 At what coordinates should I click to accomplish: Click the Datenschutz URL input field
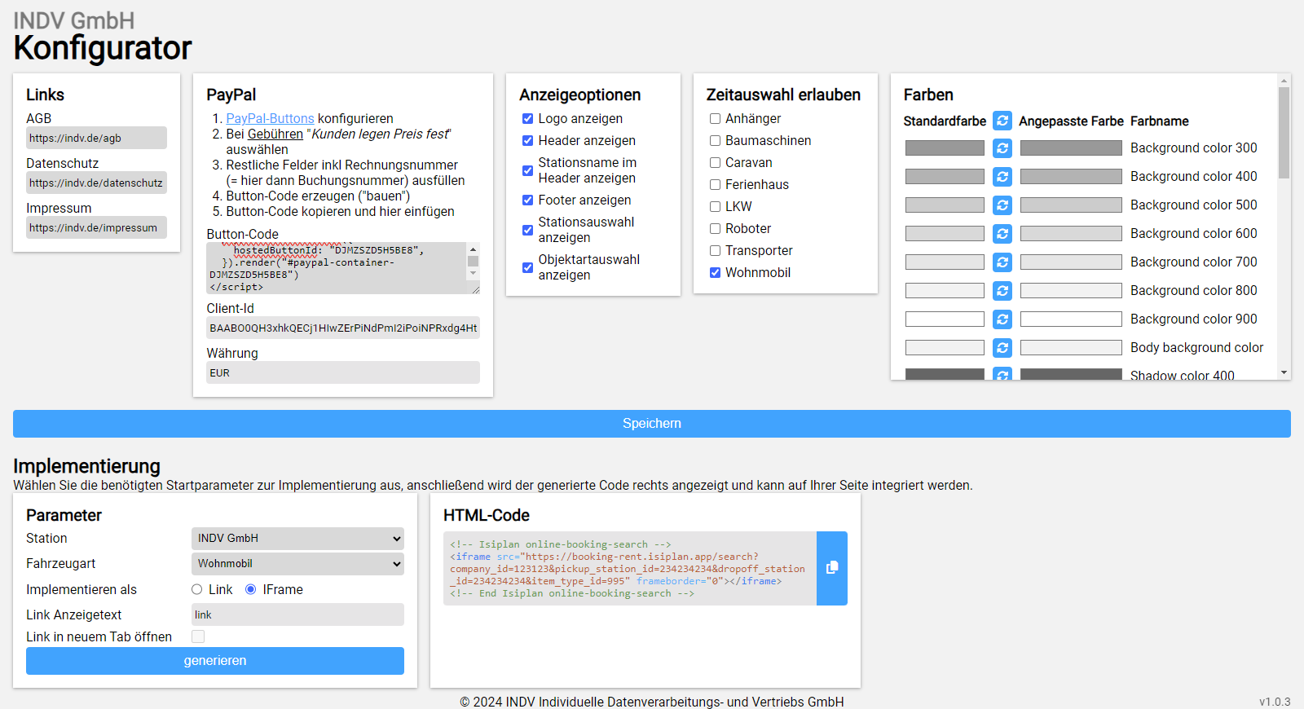point(96,183)
